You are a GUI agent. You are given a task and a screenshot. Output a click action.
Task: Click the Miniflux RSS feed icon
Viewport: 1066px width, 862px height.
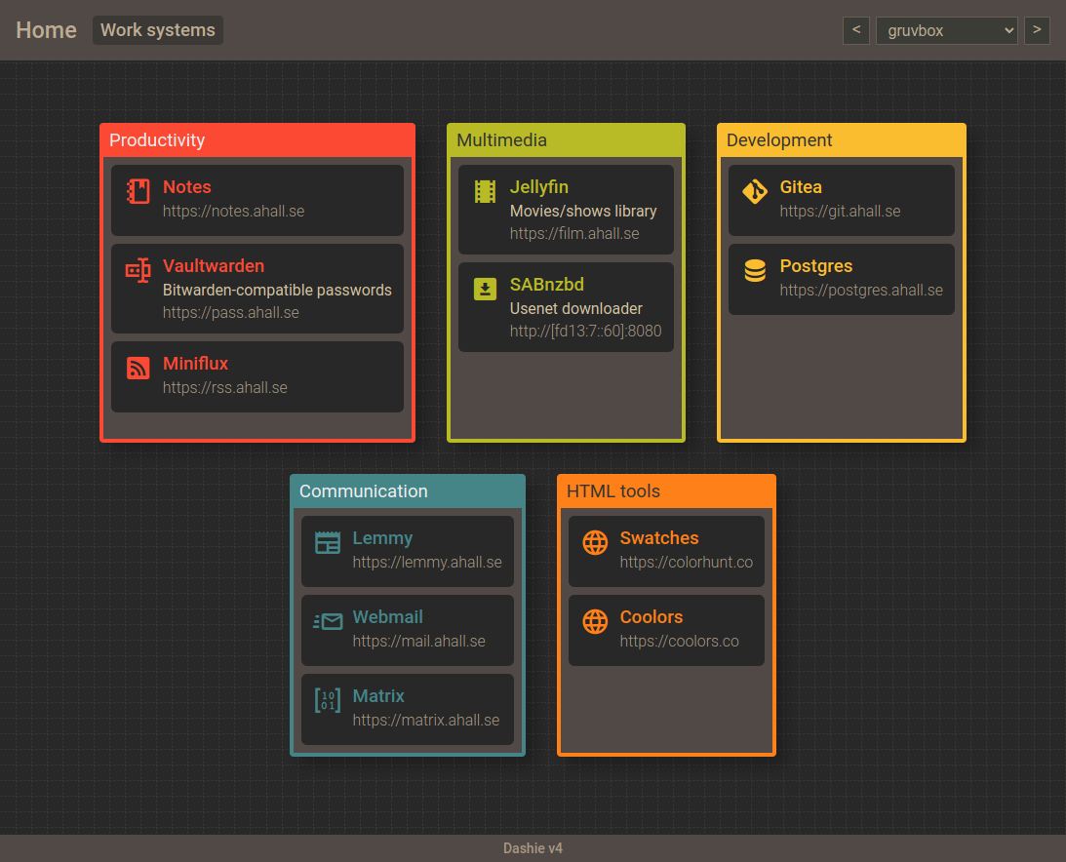(138, 368)
